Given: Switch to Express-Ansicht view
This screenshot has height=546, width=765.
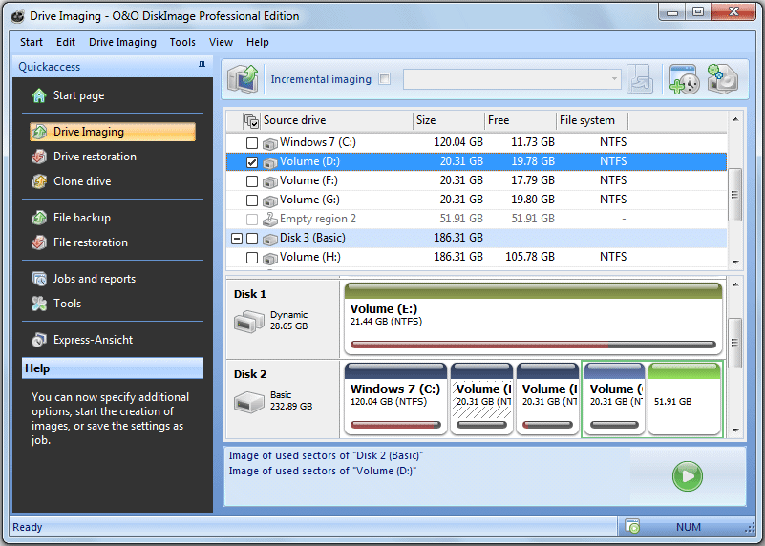Looking at the screenshot, I should tap(82, 340).
